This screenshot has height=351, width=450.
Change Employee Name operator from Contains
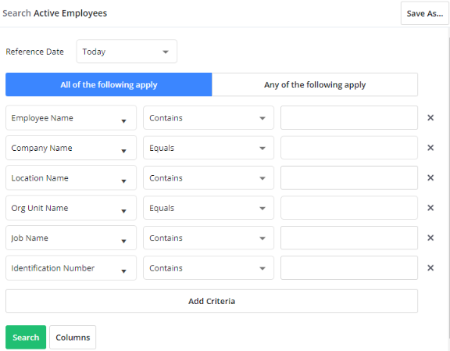(x=209, y=118)
